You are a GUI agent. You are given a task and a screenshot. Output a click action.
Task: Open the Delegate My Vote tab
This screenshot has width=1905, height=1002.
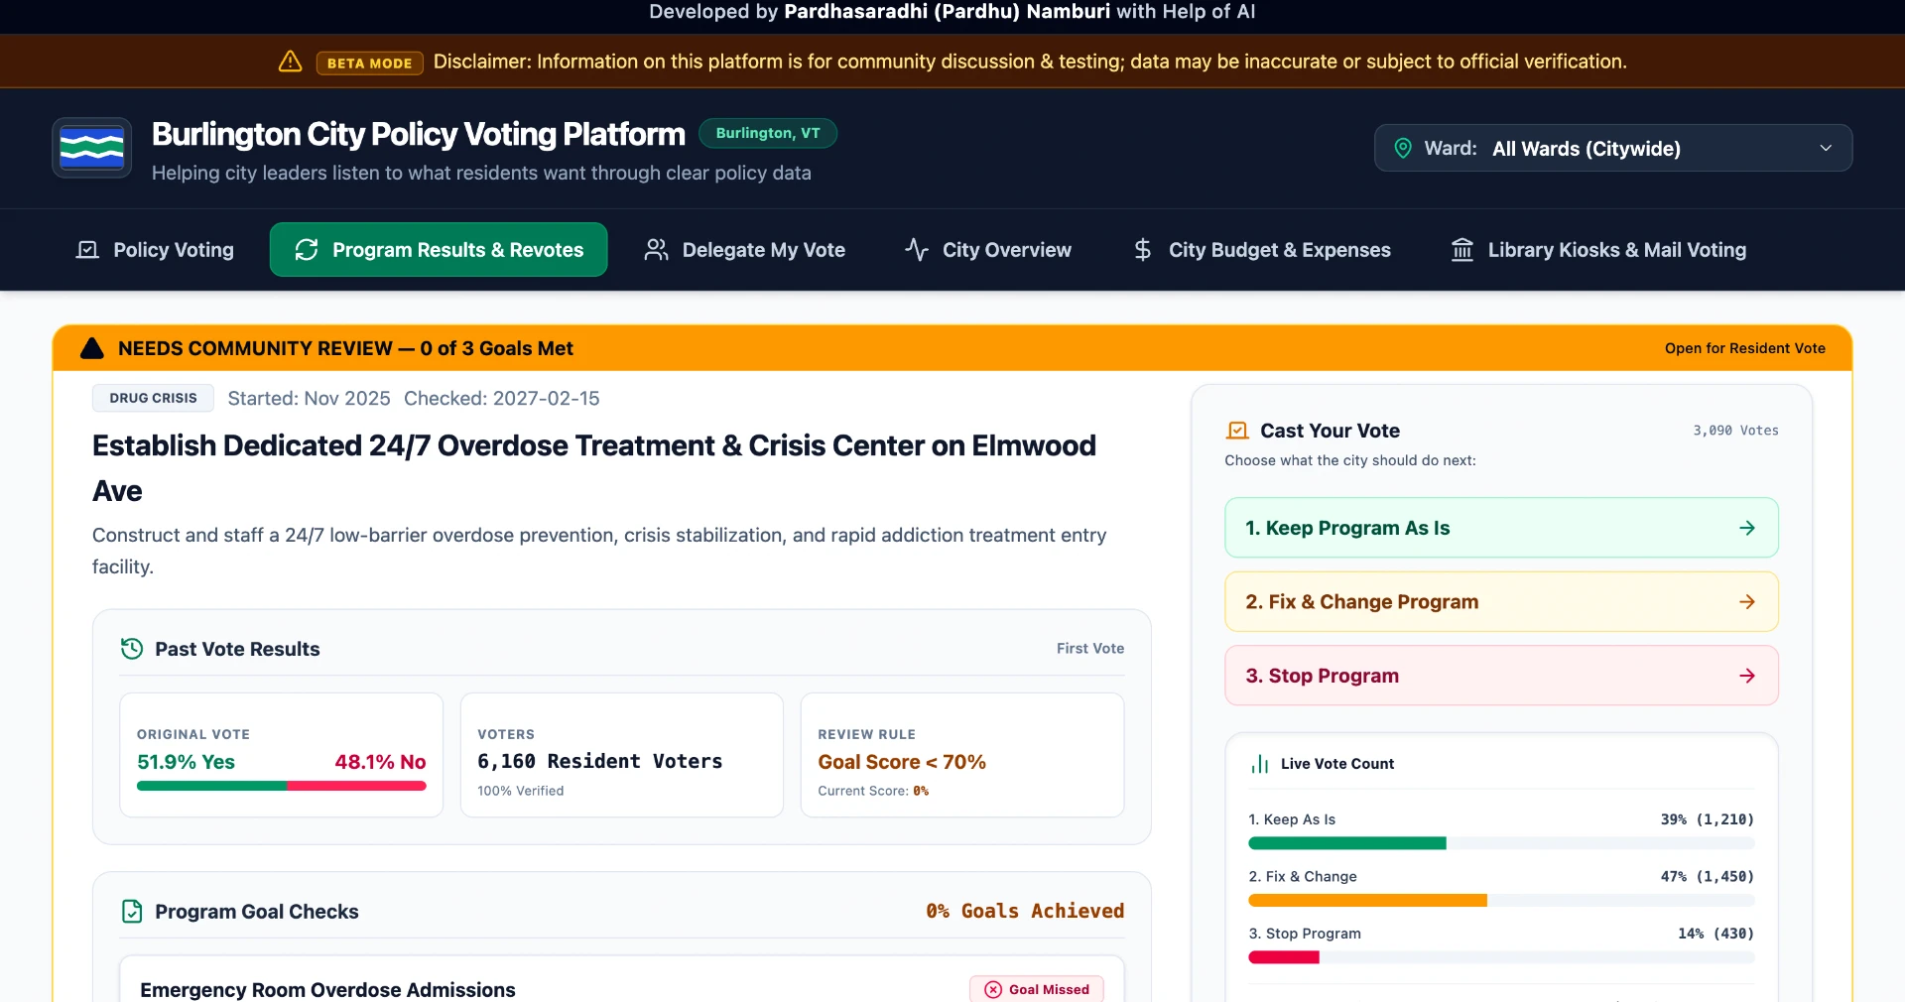point(745,250)
